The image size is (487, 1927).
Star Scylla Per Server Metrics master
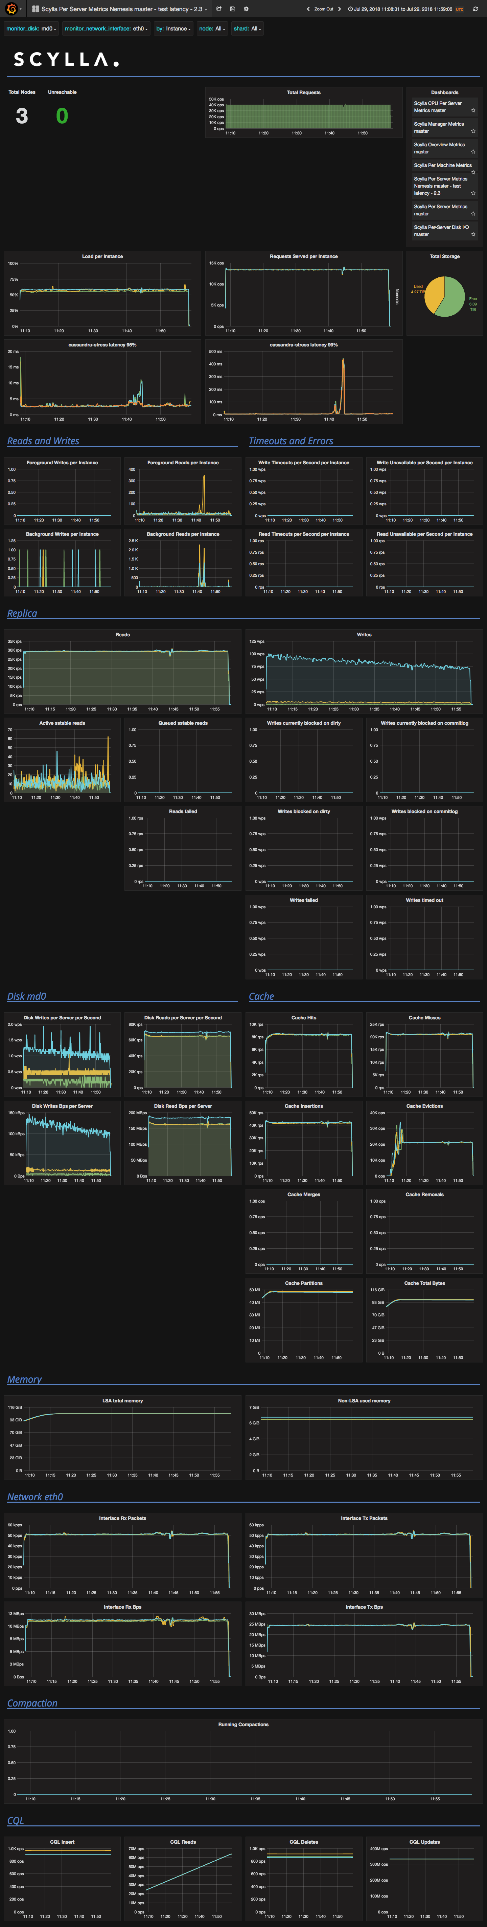pos(473,213)
